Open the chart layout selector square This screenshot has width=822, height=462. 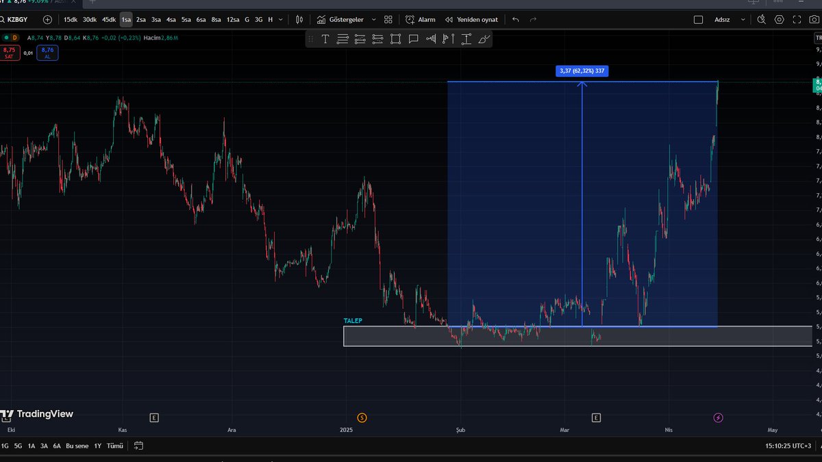point(698,20)
